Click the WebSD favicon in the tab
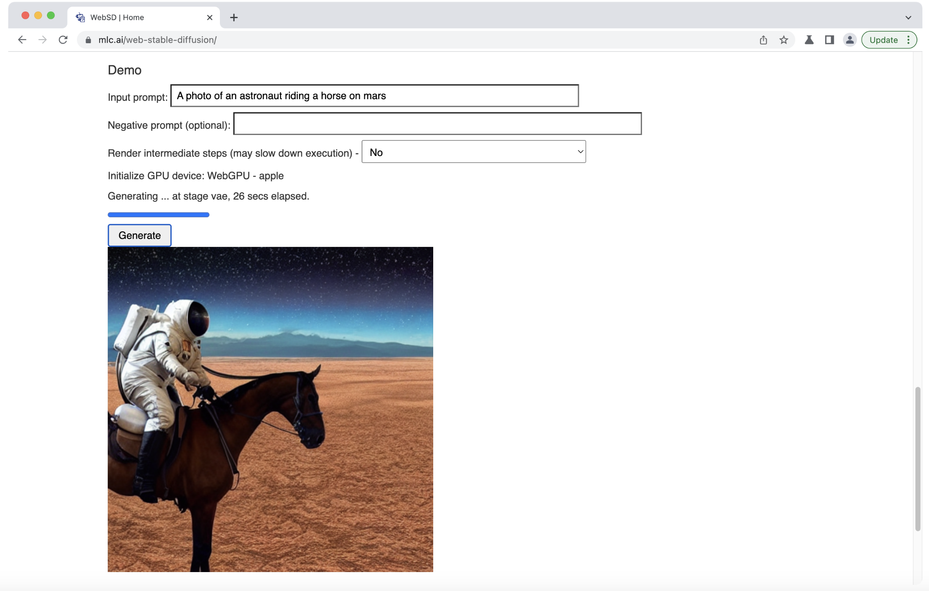 point(79,17)
